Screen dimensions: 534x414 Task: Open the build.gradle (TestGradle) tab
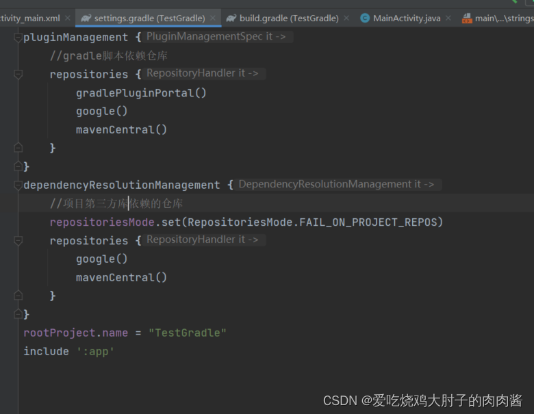pyautogui.click(x=289, y=18)
